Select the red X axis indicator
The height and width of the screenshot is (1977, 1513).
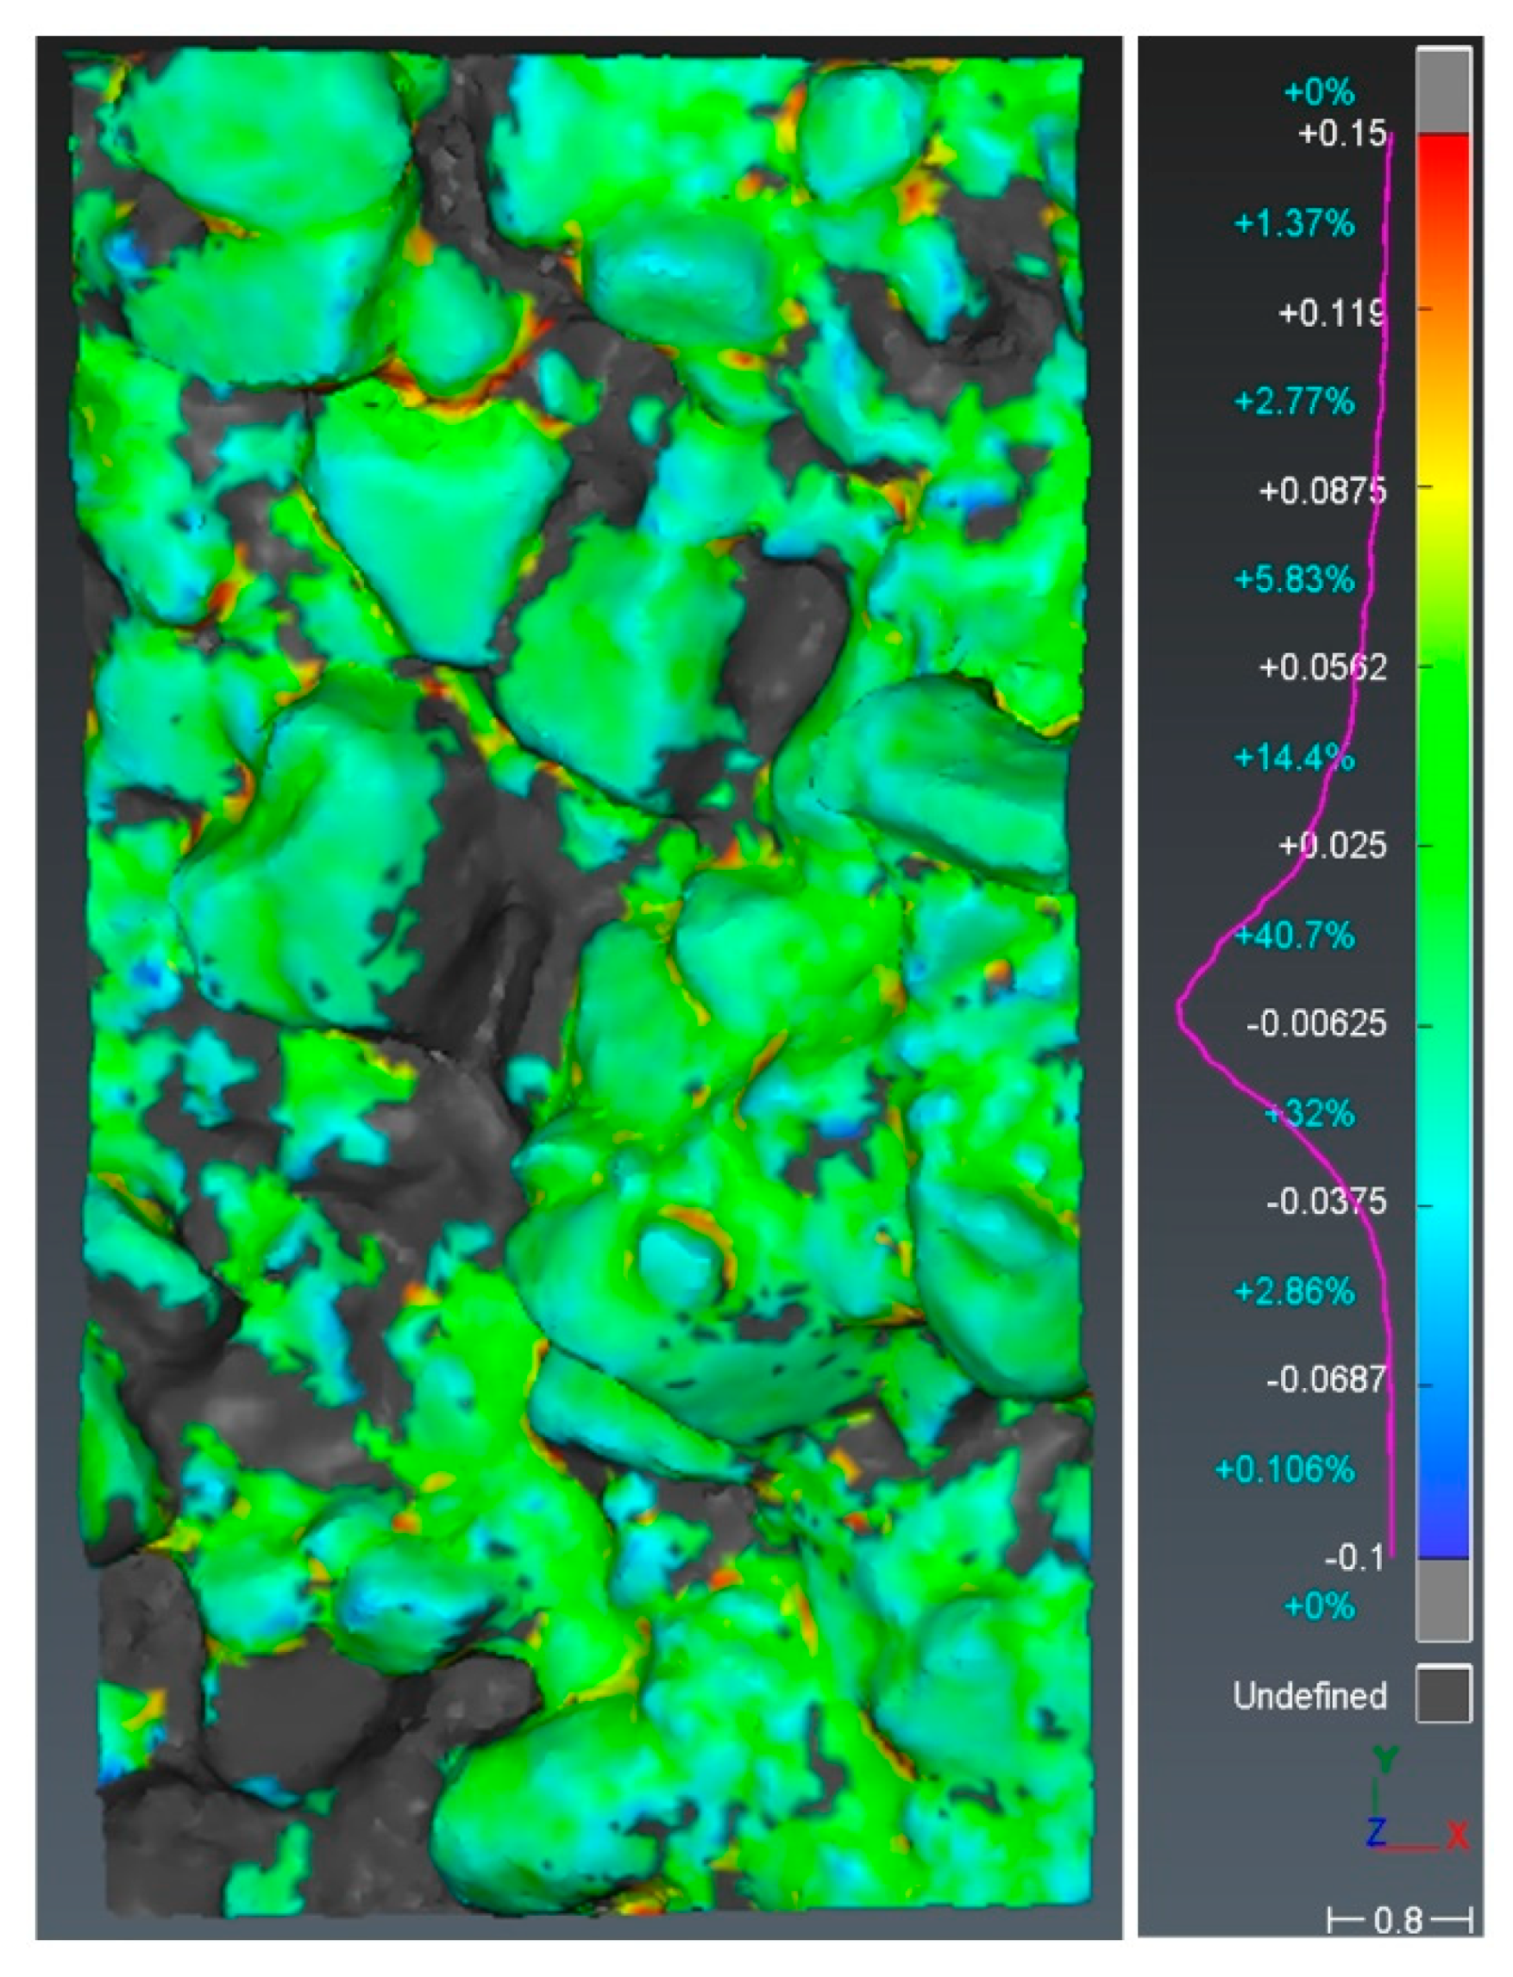[1456, 1834]
